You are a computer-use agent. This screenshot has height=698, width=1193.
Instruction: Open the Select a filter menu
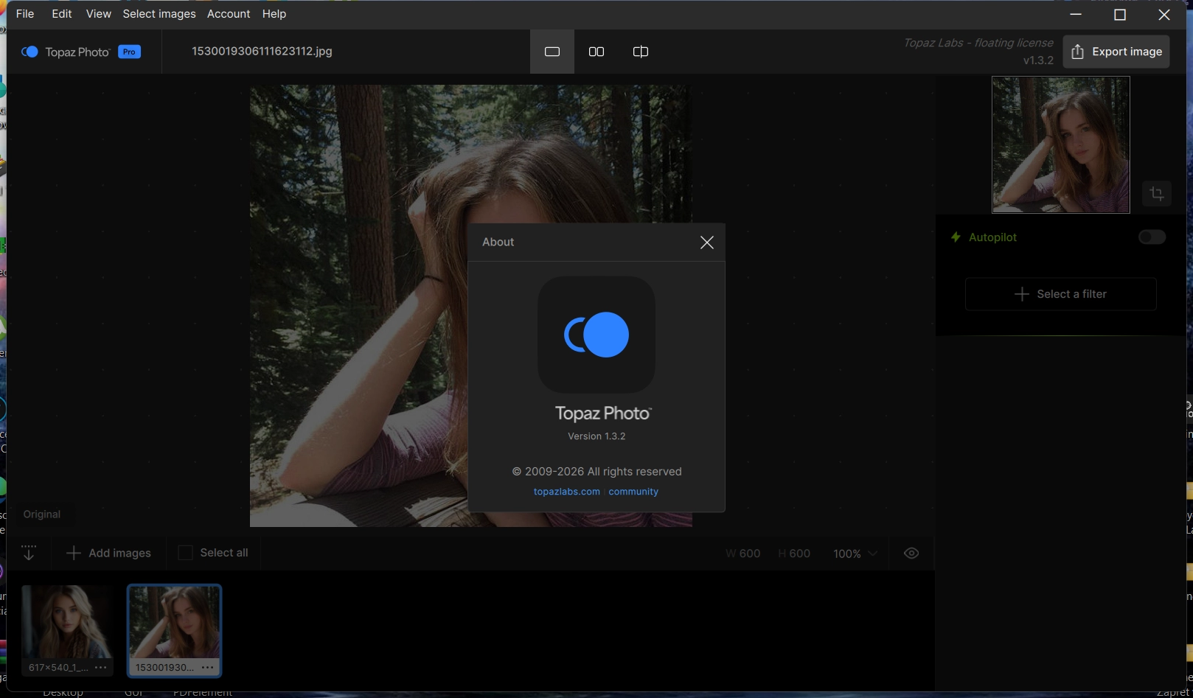pos(1060,294)
